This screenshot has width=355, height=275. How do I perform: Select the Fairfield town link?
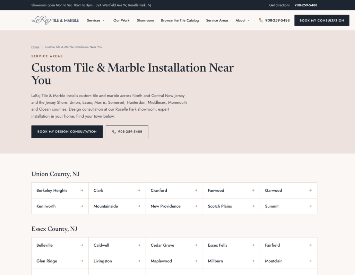(289, 245)
